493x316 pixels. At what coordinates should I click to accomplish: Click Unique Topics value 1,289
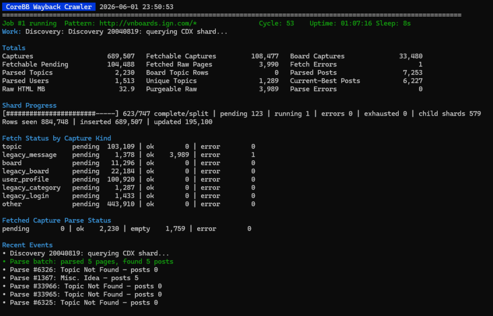[x=268, y=81]
